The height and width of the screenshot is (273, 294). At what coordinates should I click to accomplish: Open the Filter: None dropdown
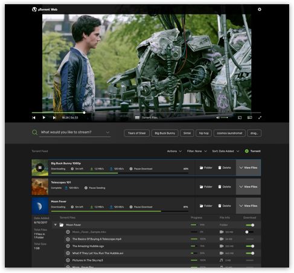197,151
